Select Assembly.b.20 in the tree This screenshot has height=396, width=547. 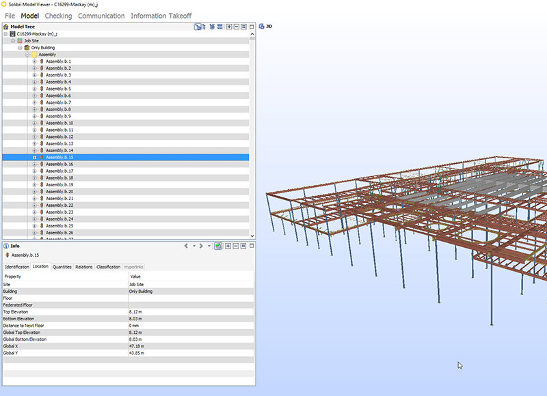pyautogui.click(x=59, y=192)
